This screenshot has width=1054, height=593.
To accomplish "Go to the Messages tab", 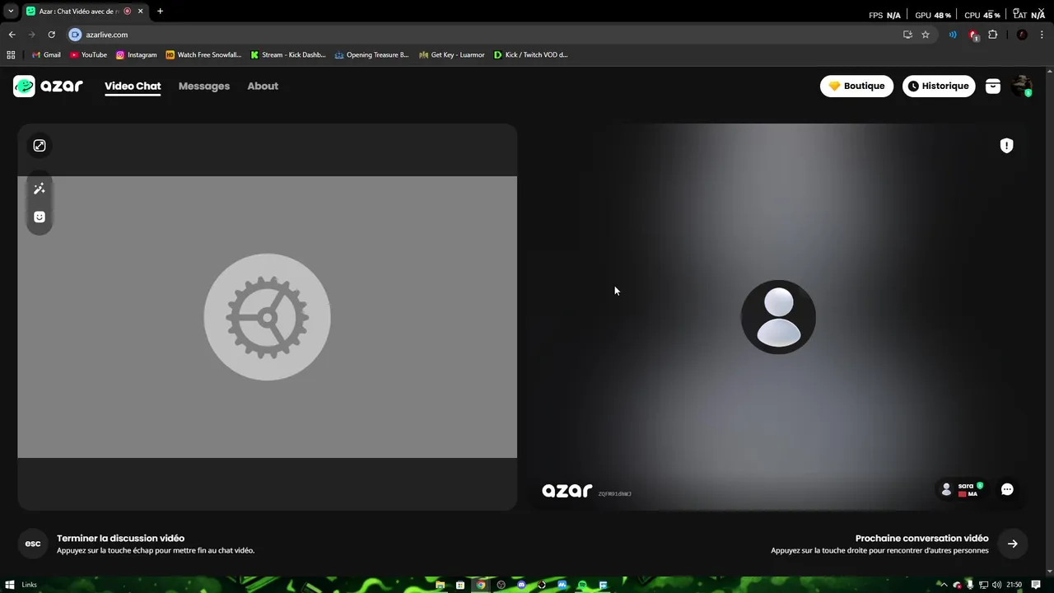I will tap(204, 86).
